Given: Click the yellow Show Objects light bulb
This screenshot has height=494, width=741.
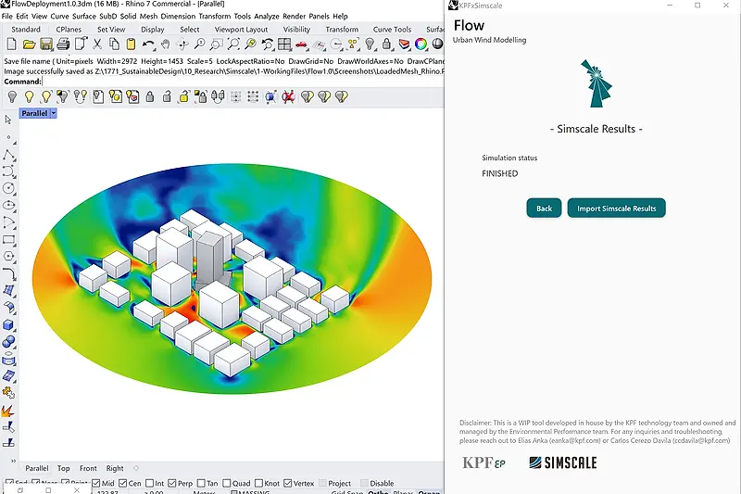Looking at the screenshot, I should (30, 97).
